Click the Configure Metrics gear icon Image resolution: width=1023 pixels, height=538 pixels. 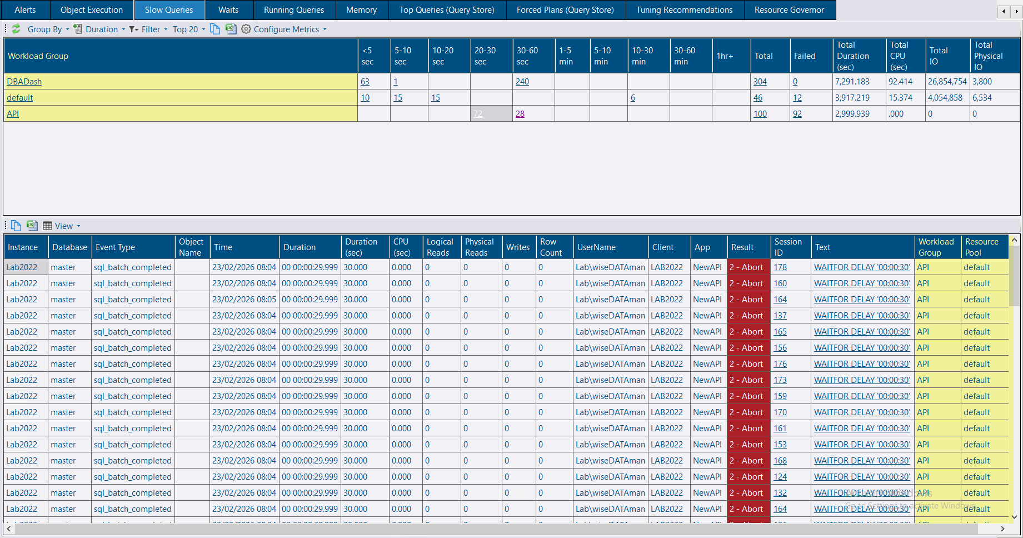[246, 29]
